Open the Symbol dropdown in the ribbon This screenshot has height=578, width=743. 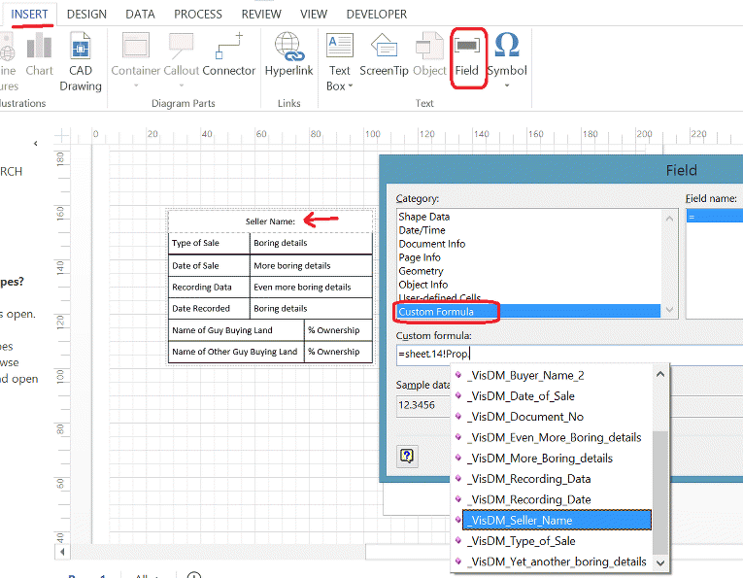(507, 85)
